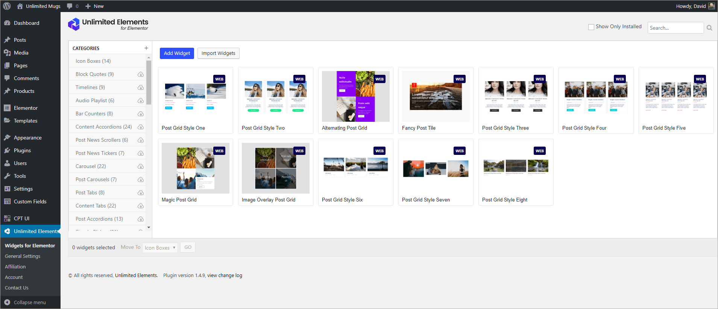
Task: Click the search magnifier icon
Action: [709, 28]
